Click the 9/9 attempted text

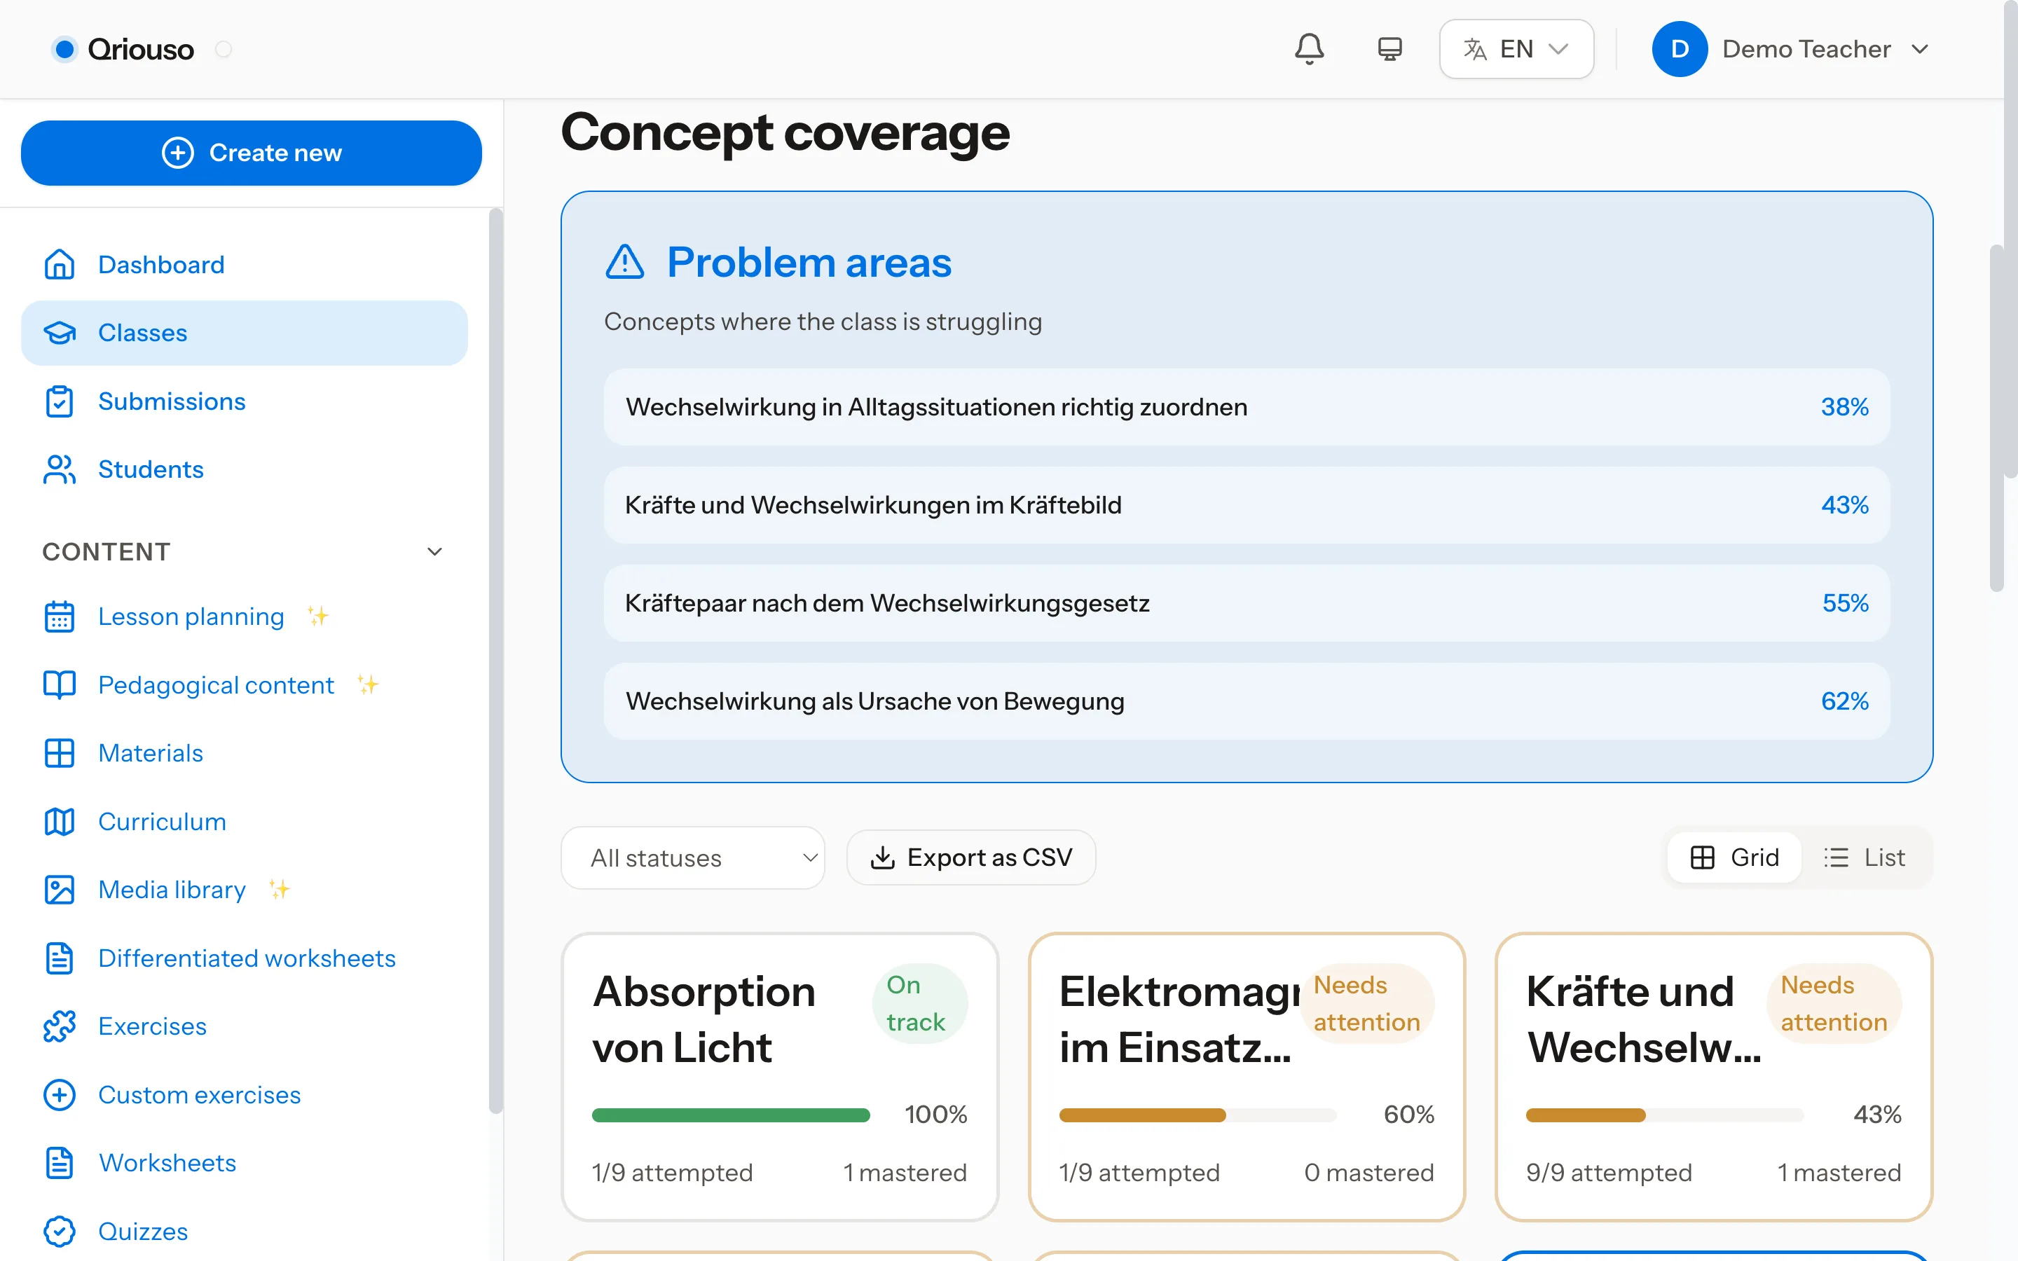click(1609, 1173)
